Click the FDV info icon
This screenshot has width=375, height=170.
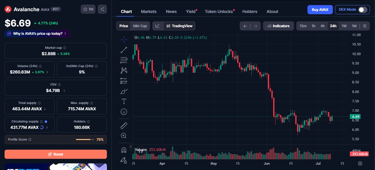tap(59, 85)
